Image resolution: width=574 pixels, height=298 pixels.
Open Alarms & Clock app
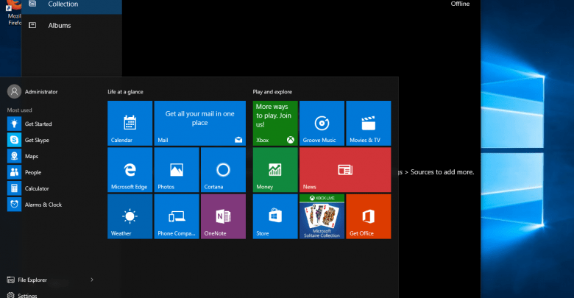52,205
